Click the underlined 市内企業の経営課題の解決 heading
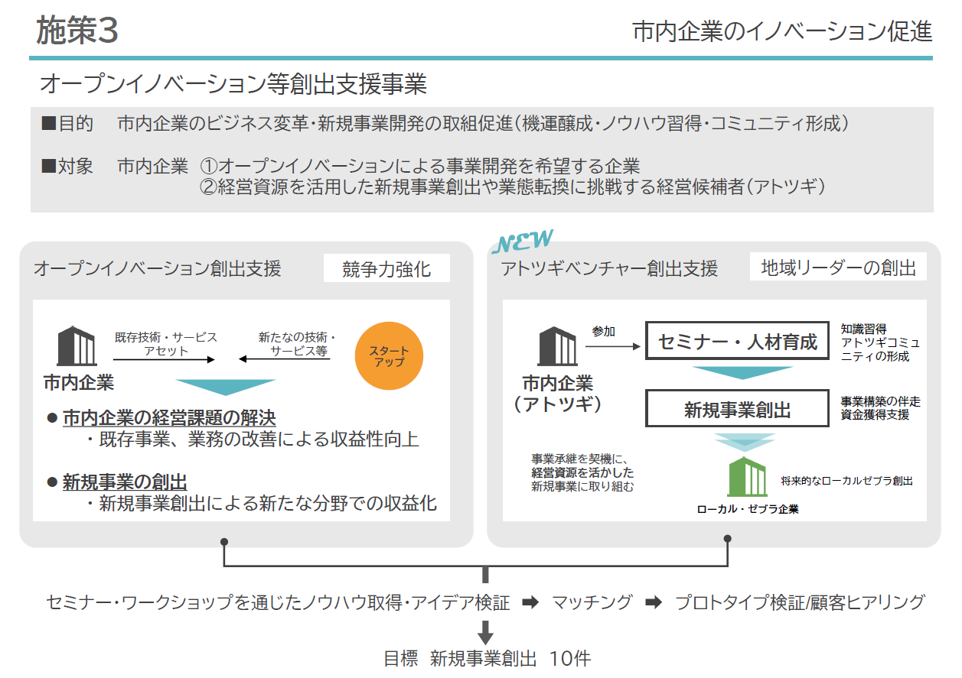Image resolution: width=962 pixels, height=678 pixels. tap(169, 418)
